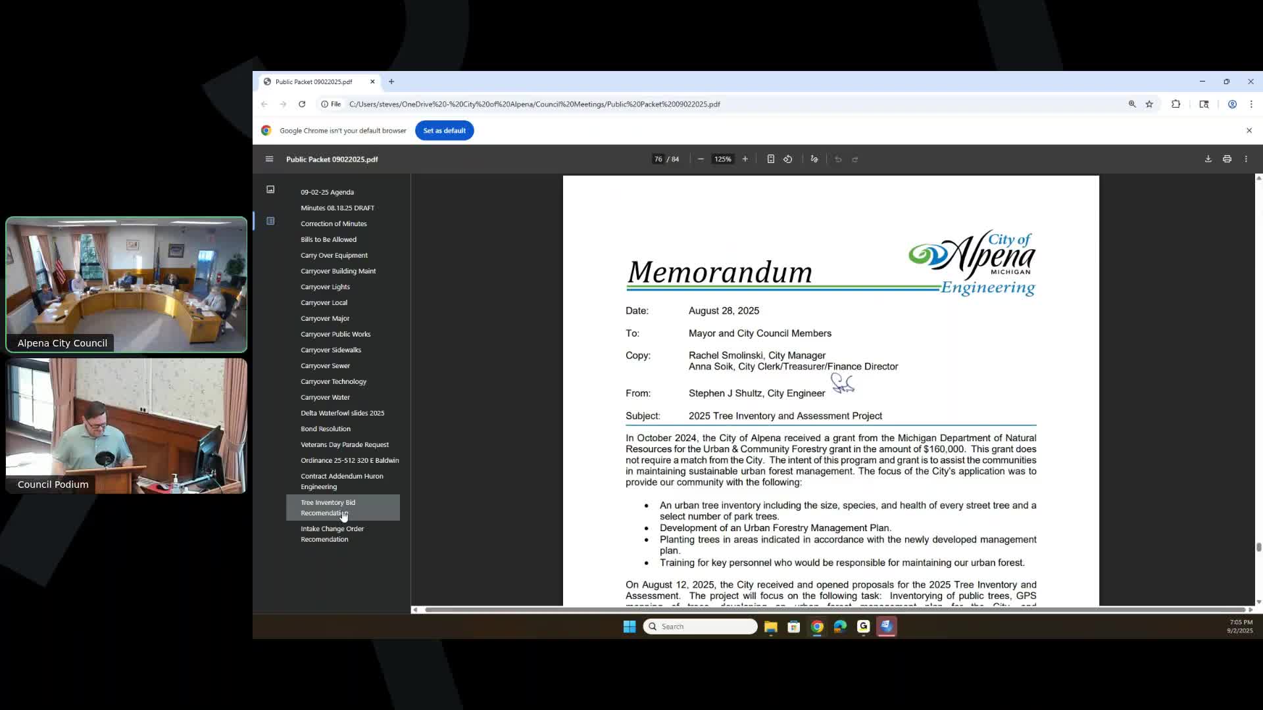The height and width of the screenshot is (710, 1263).
Task: Click the Set as default button
Action: tap(444, 130)
